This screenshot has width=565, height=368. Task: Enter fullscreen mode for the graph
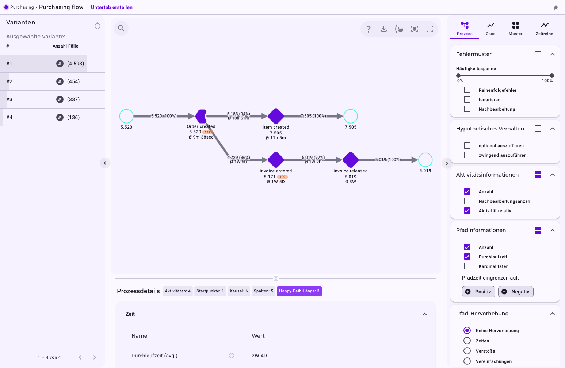(x=430, y=29)
